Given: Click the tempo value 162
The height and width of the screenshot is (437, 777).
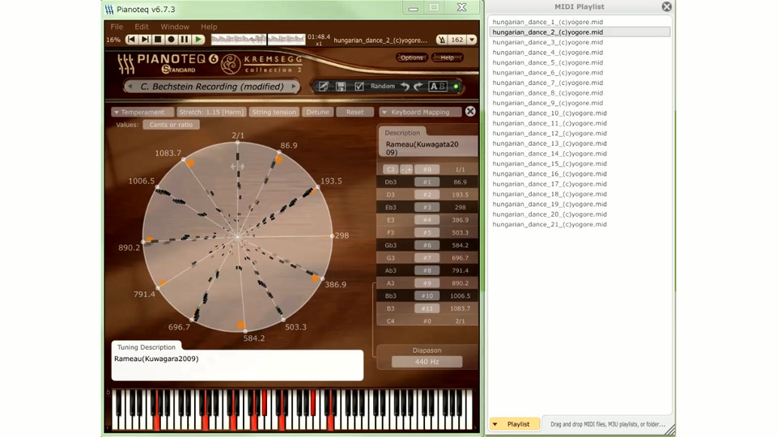Looking at the screenshot, I should (456, 40).
